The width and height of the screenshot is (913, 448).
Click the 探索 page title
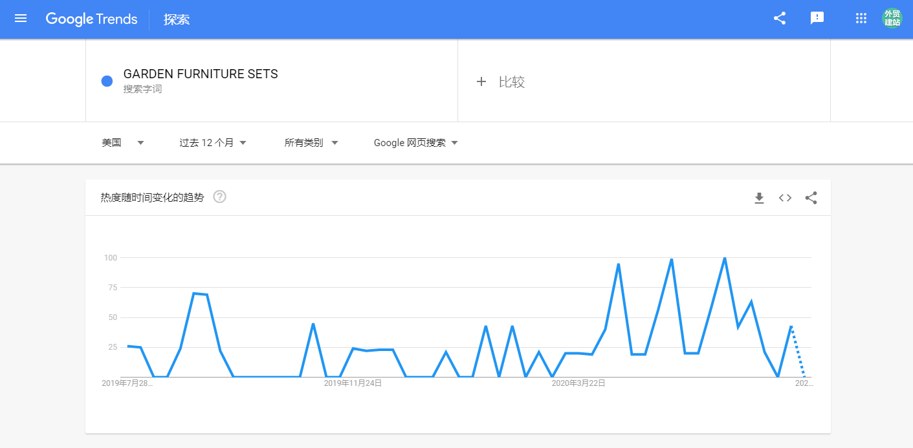[x=177, y=19]
